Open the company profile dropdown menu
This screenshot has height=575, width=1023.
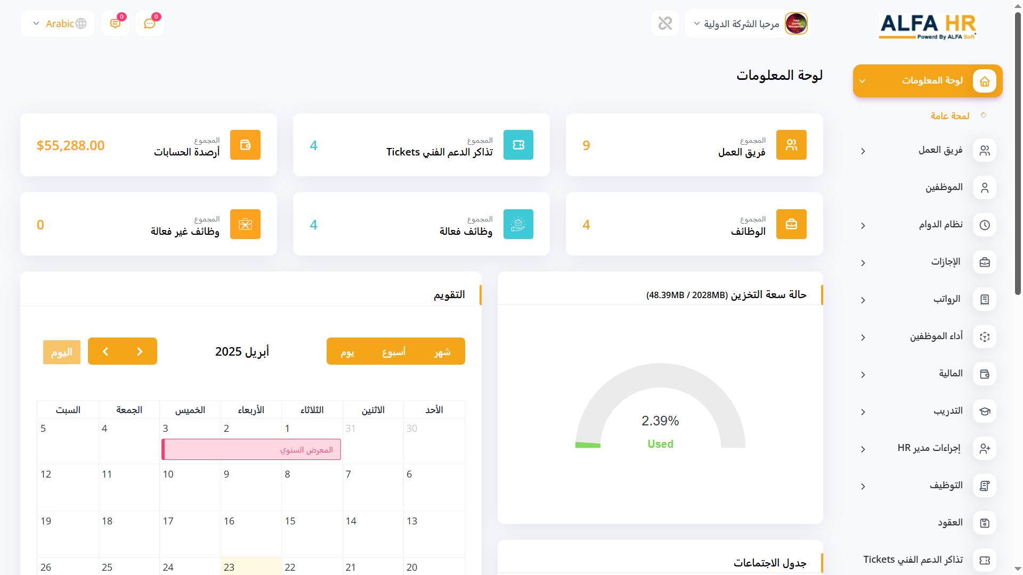coord(746,23)
